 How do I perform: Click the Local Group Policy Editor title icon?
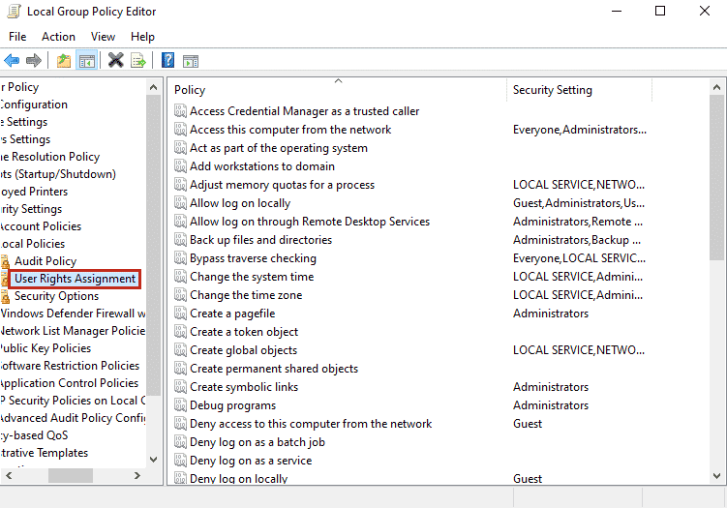coord(14,11)
